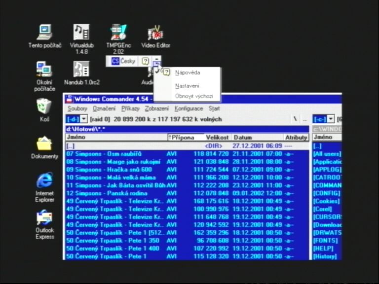Choose Nápověda in the popup menu
This screenshot has width=379, height=284.
pyautogui.click(x=188, y=72)
